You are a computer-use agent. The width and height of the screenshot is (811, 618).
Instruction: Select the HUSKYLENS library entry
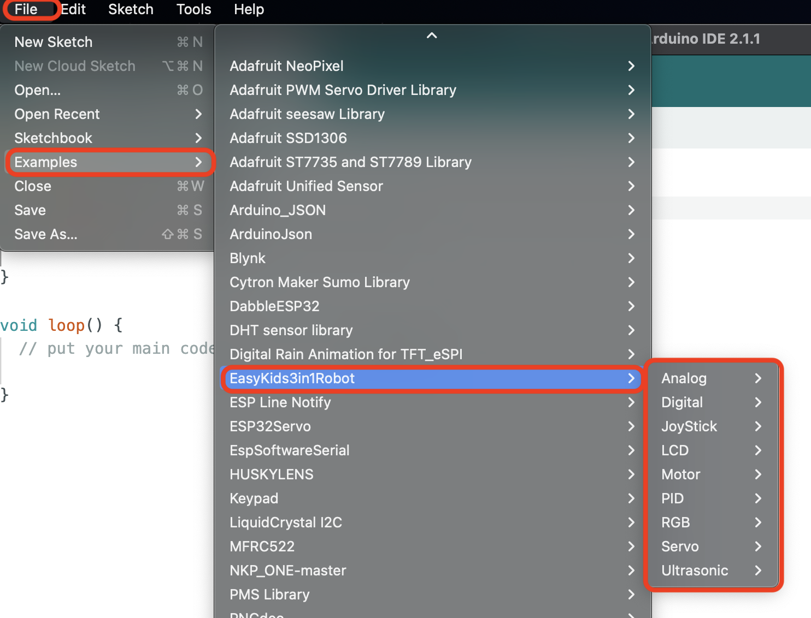271,474
